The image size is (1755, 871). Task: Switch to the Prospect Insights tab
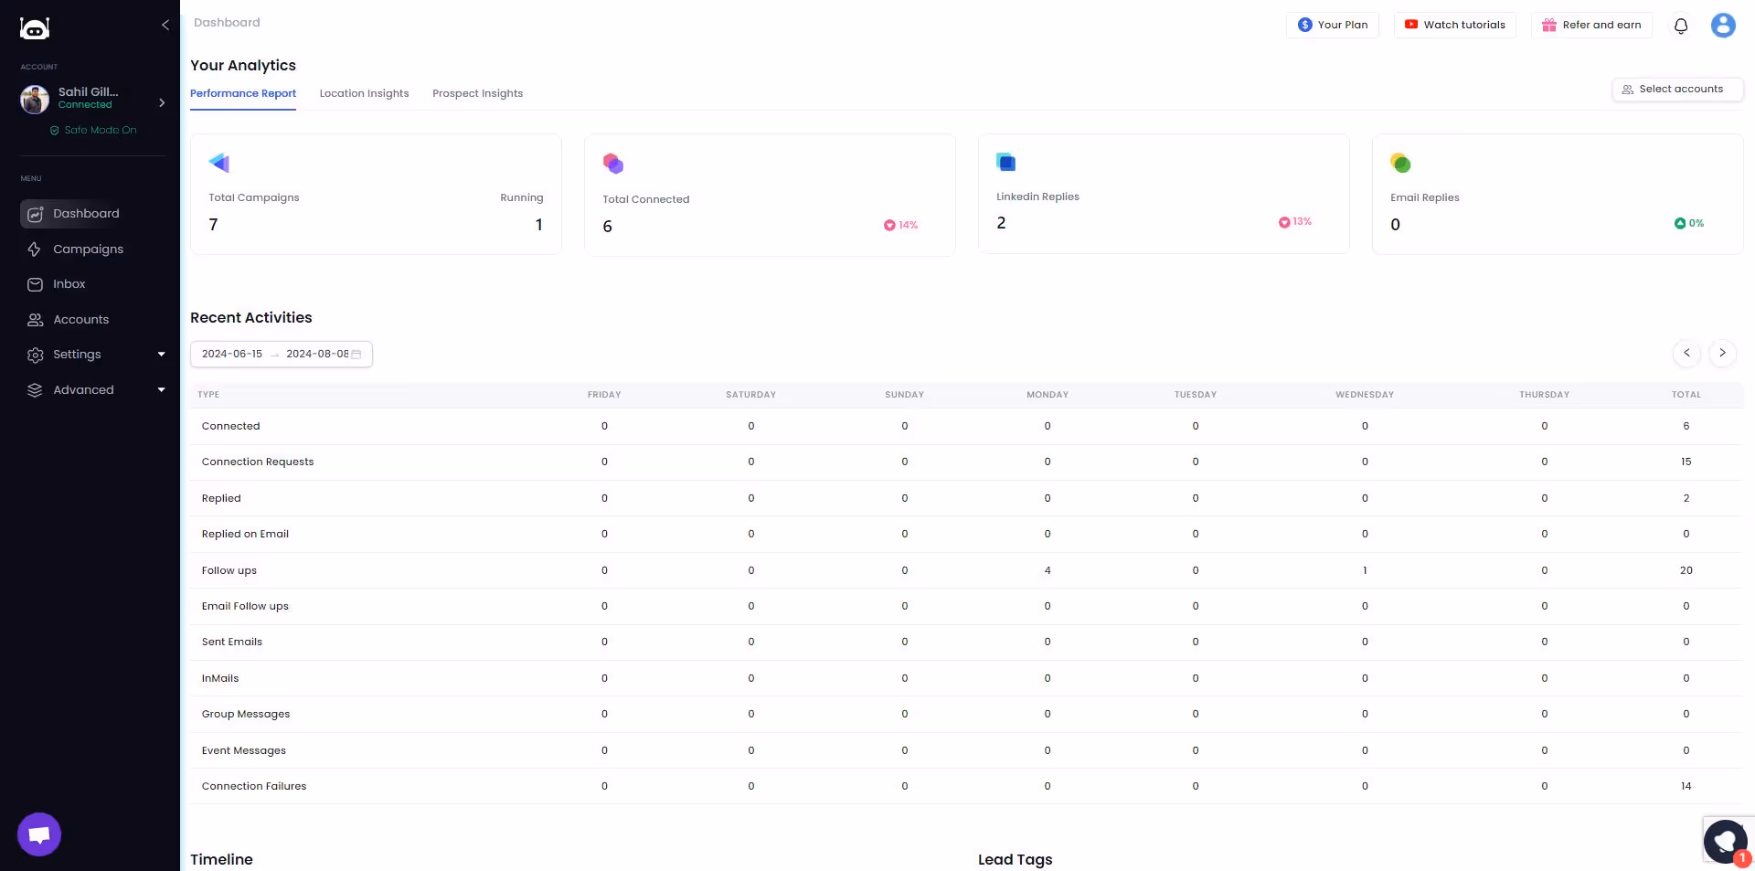coord(477,93)
